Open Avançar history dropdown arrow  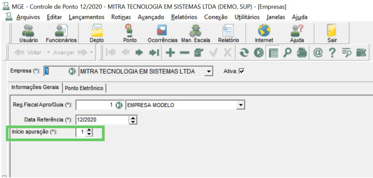pos(91,52)
